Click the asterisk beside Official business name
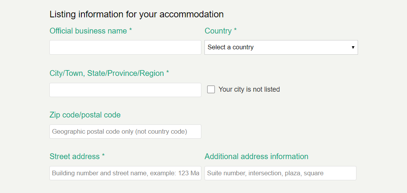This screenshot has width=407, height=193. (x=131, y=30)
